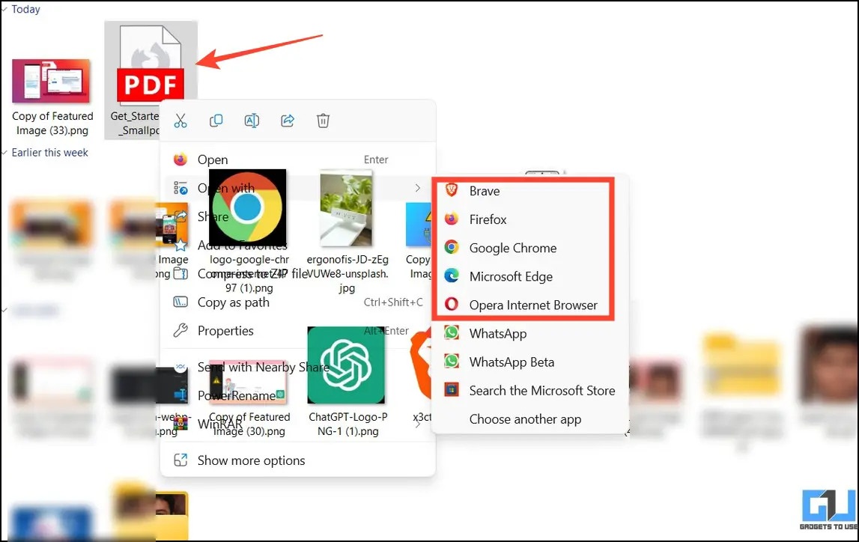Click the Rename icon in context menu
The image size is (859, 542).
click(x=252, y=121)
